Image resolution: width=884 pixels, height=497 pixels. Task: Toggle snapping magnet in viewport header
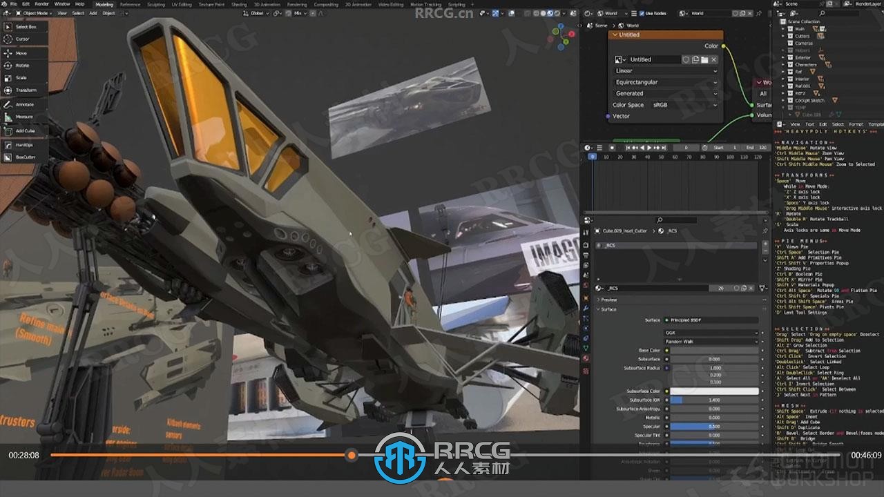click(287, 13)
